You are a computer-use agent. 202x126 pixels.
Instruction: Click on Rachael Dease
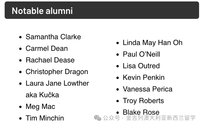tap(50, 60)
